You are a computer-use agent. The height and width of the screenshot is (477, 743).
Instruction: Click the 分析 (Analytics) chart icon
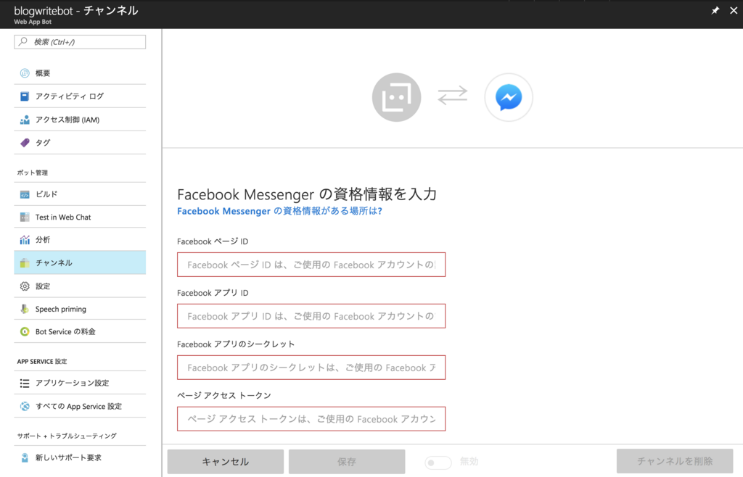click(23, 240)
